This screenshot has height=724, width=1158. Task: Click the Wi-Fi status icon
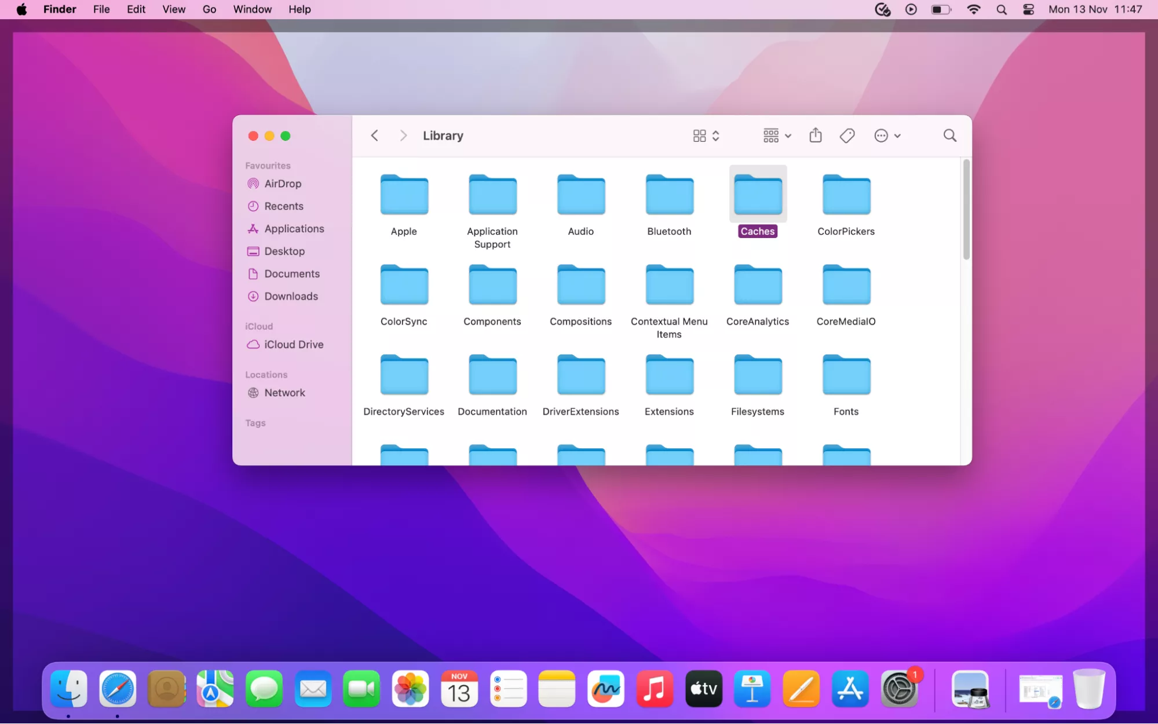[973, 9]
